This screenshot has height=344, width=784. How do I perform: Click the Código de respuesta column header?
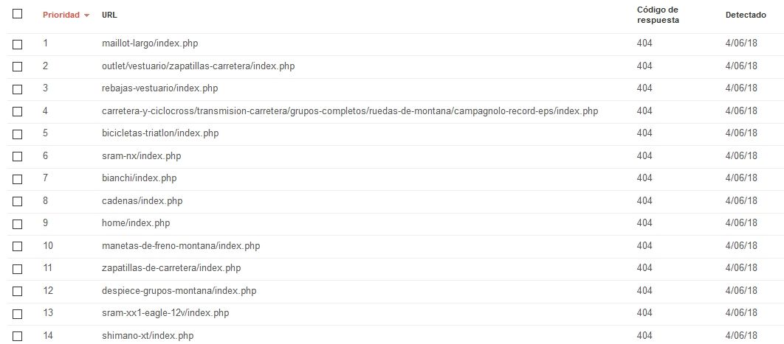658,15
